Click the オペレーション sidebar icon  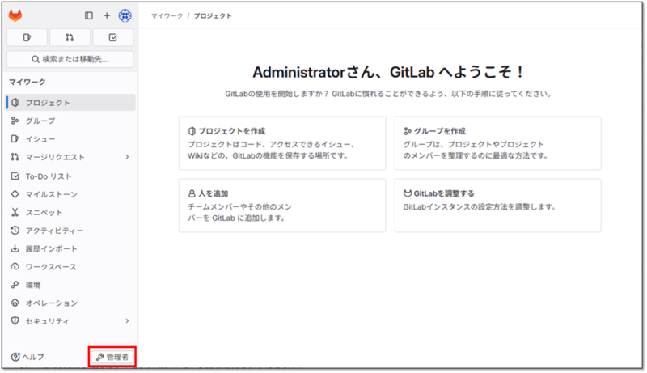tap(15, 303)
